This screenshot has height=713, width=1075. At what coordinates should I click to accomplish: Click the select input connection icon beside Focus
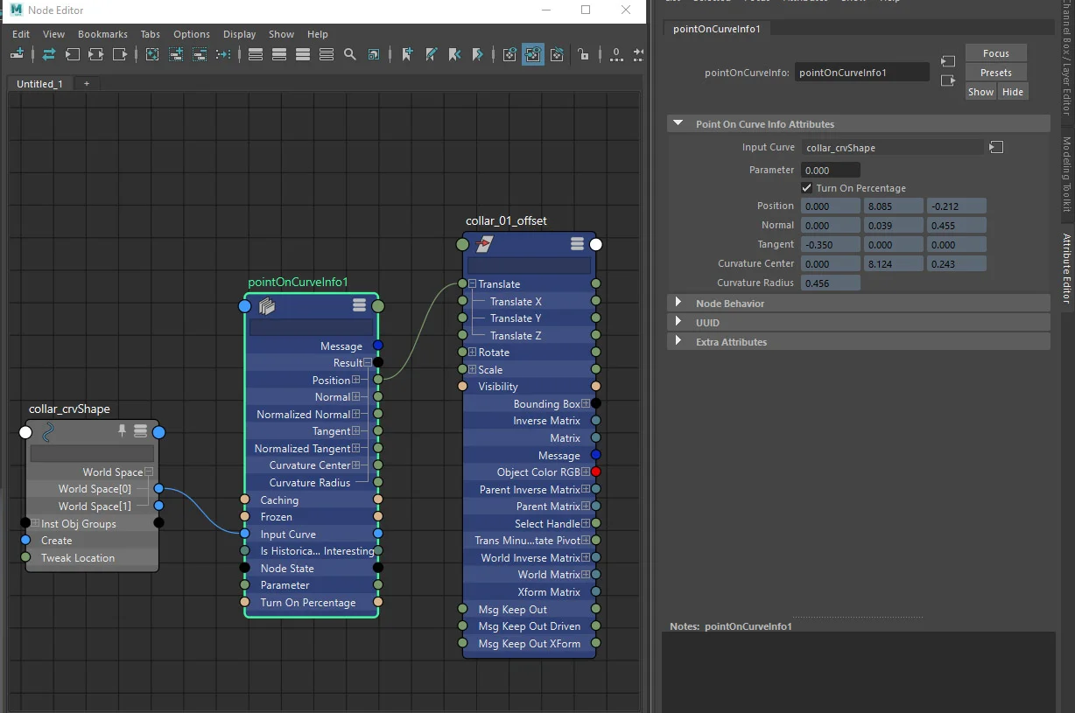point(948,61)
